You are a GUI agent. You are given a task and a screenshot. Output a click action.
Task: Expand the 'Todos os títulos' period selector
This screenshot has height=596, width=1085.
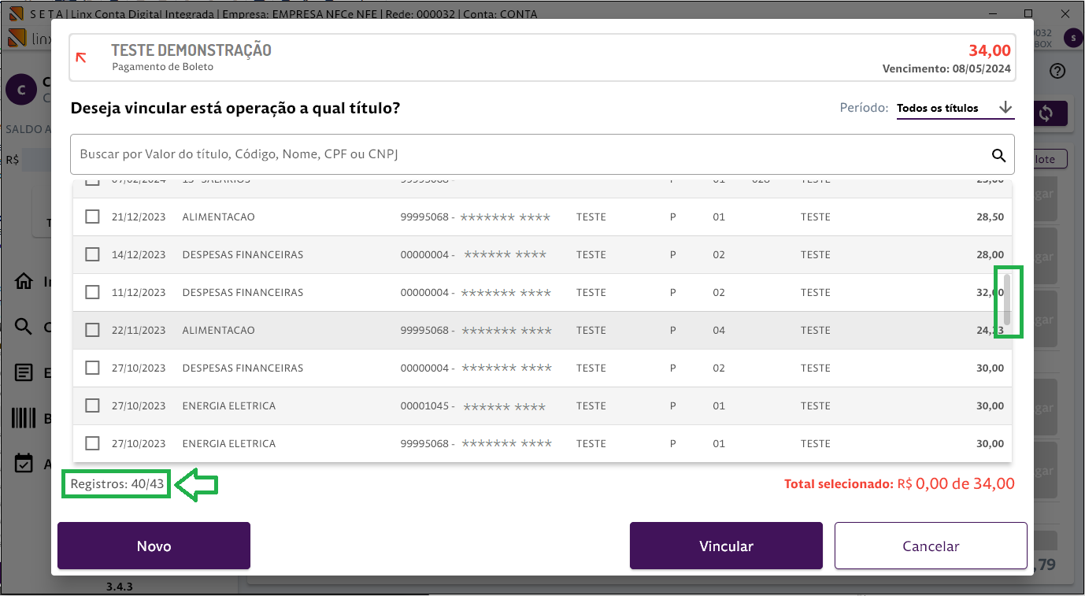coord(938,109)
